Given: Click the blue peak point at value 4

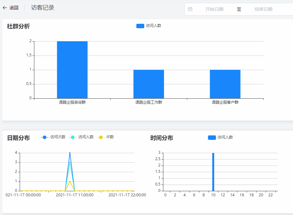Looking at the screenshot, I should point(70,153).
